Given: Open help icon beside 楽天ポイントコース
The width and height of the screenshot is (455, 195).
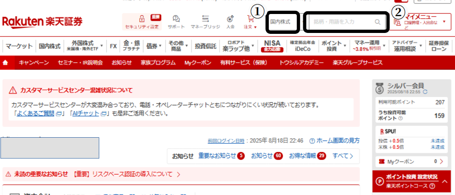Looking at the screenshot, I should (x=432, y=186).
